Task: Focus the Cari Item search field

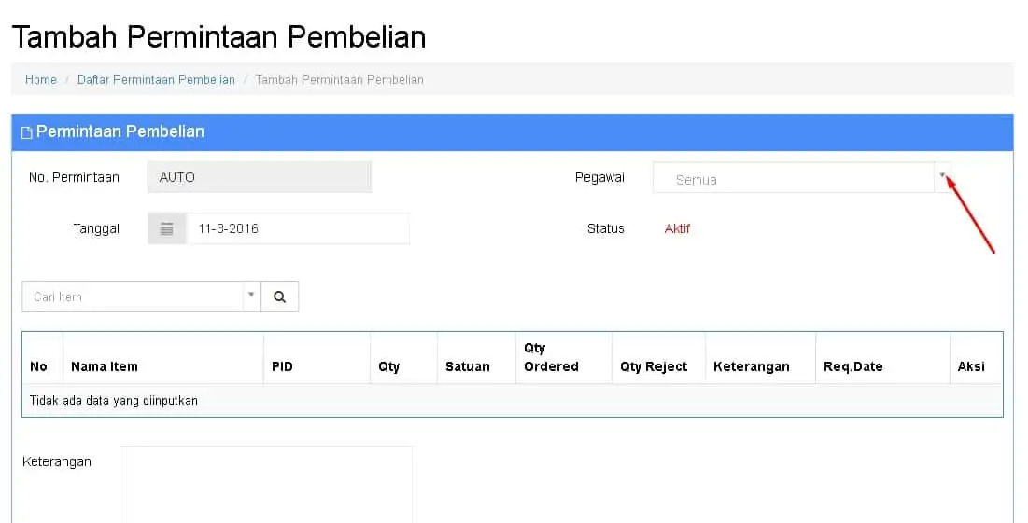Action: tap(133, 296)
